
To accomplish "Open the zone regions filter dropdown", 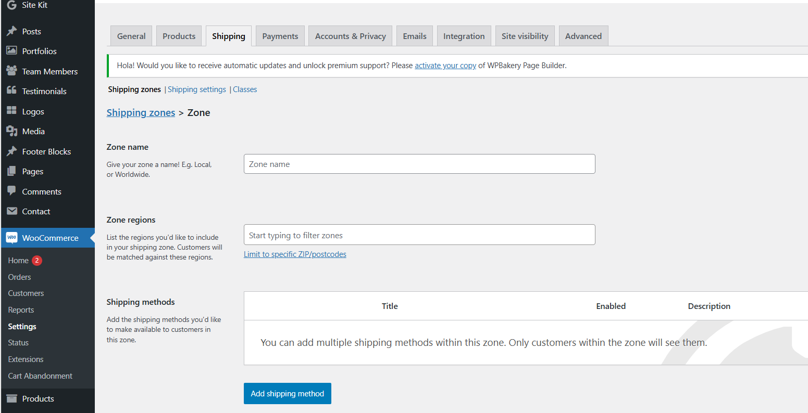I will pyautogui.click(x=419, y=235).
